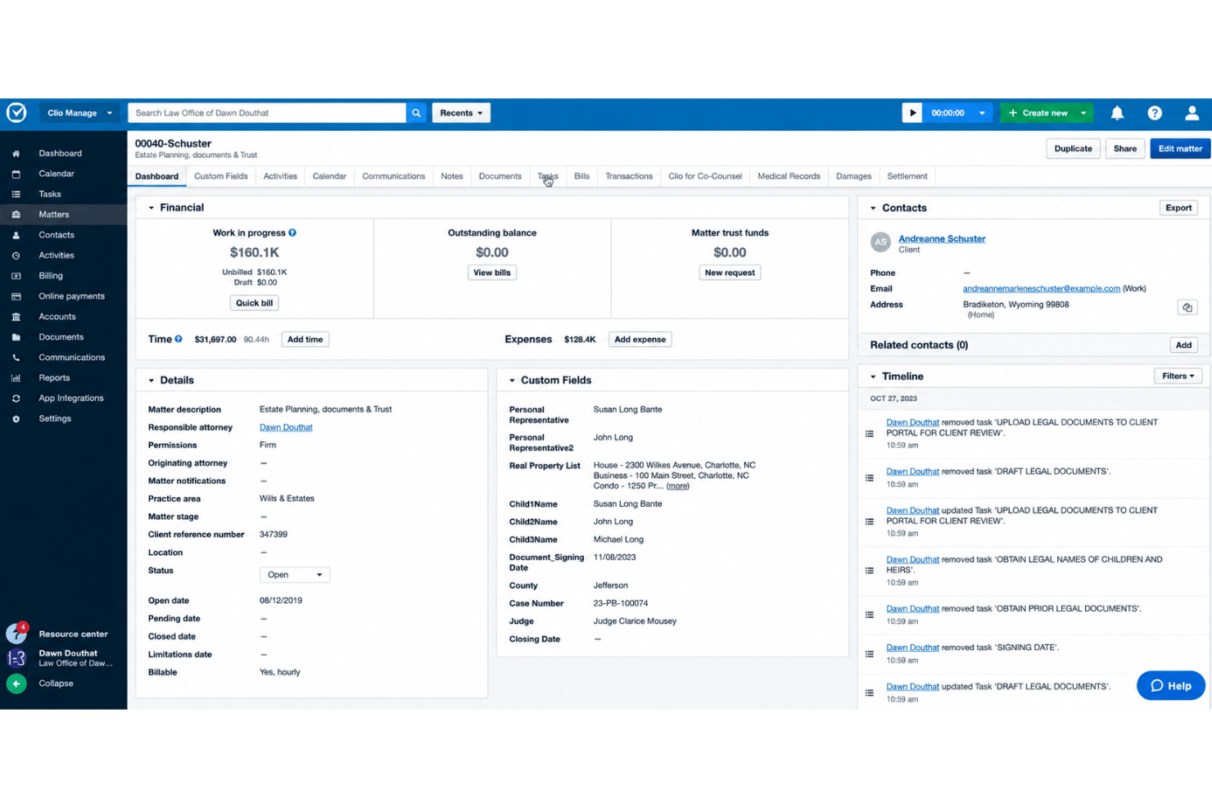Screen dimensions: 1212x808
Task: Switch to the Communications tab
Action: (x=394, y=176)
